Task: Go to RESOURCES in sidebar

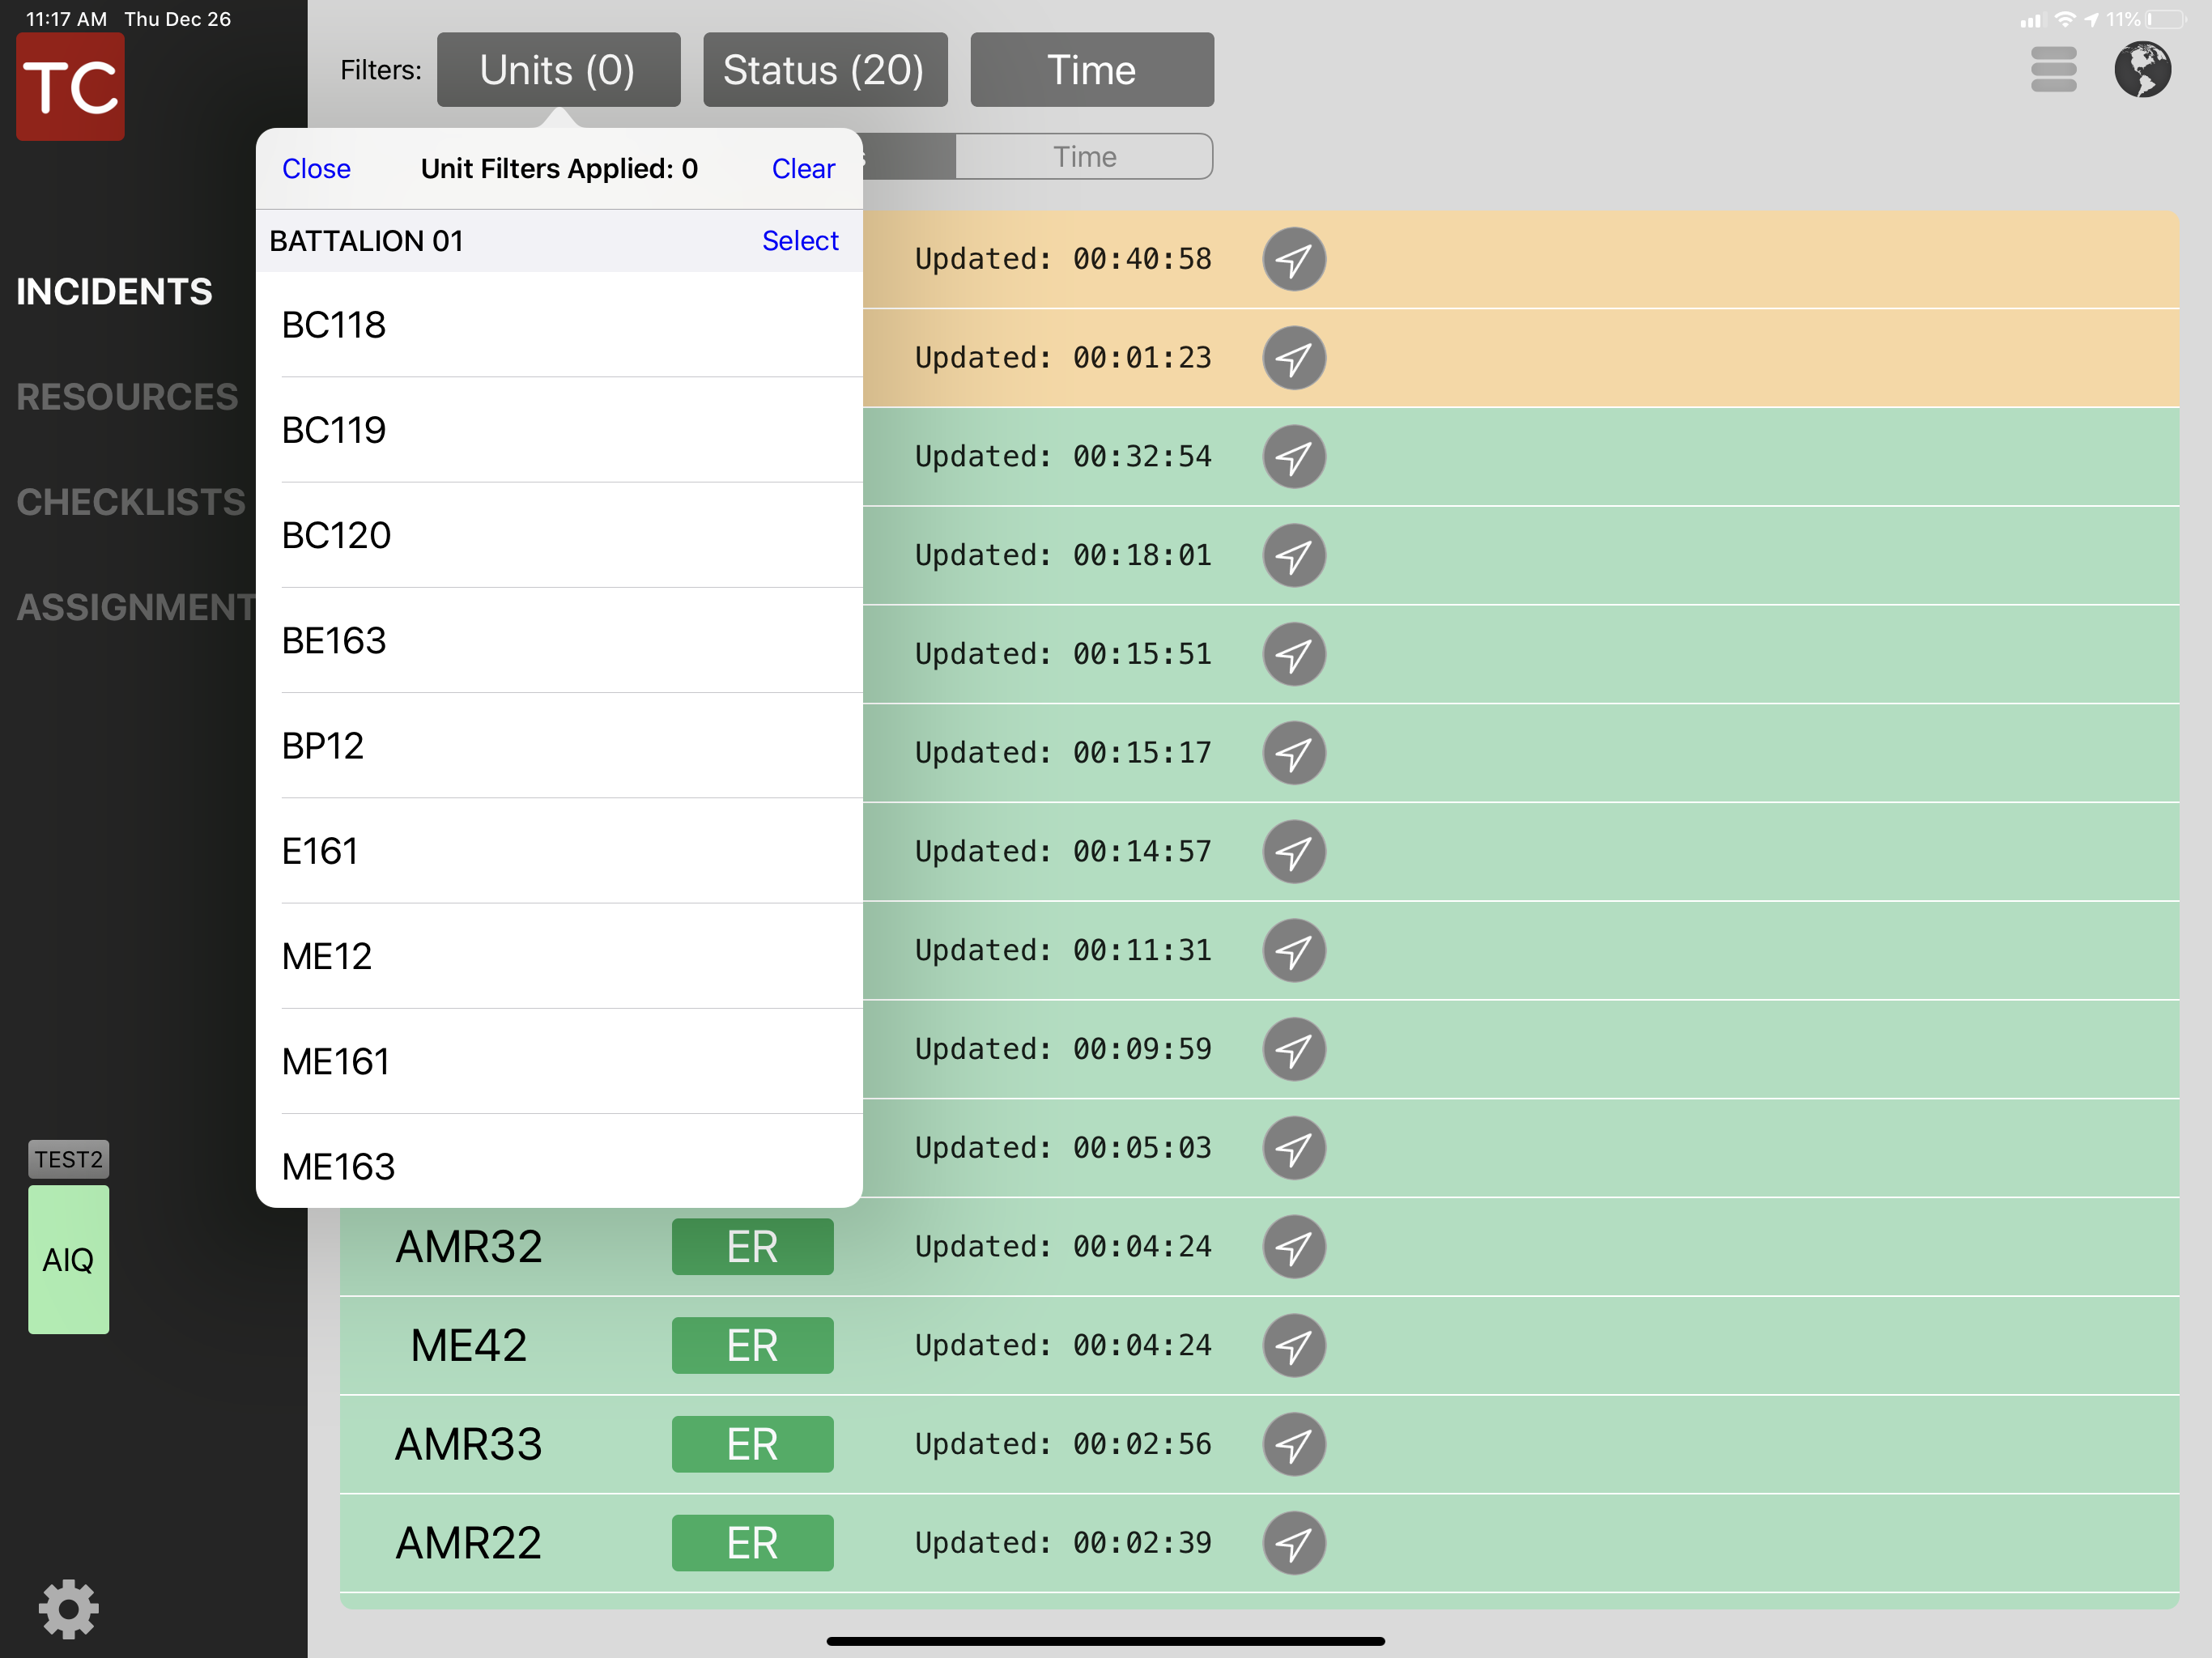Action: (x=127, y=397)
